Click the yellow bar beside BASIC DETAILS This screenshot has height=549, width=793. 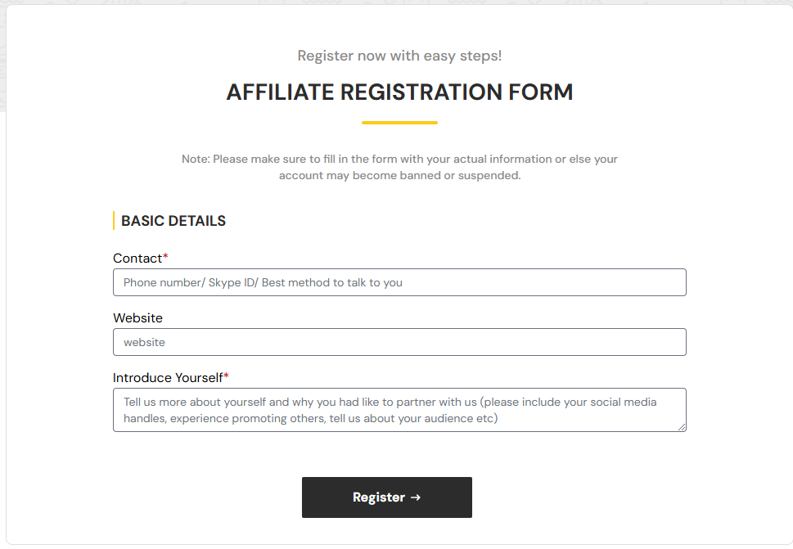(114, 221)
